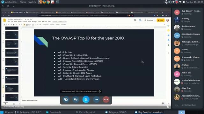Open the File menu in Google Slides
Image resolution: width=204 pixels, height=114 pixels.
9,22
